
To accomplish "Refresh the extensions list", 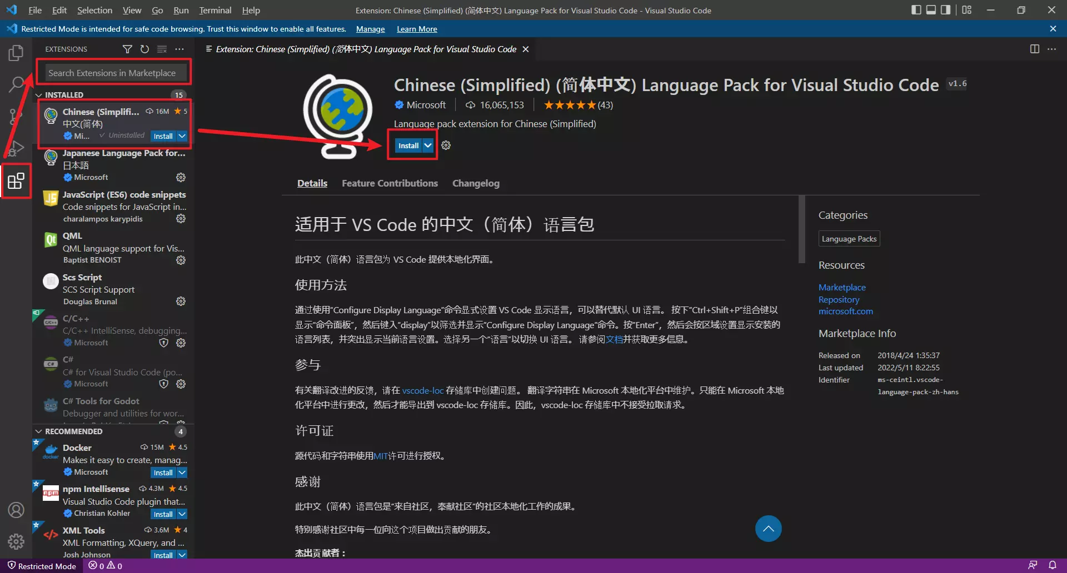I will tap(144, 49).
